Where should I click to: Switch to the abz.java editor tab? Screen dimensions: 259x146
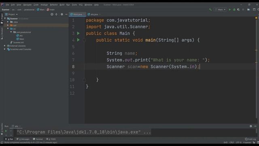pos(94,15)
